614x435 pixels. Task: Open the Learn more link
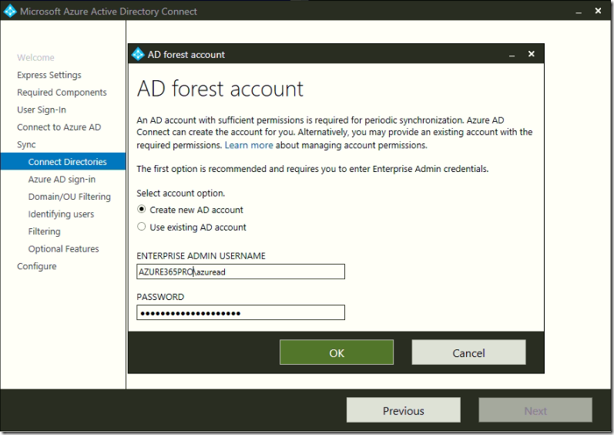pyautogui.click(x=249, y=146)
